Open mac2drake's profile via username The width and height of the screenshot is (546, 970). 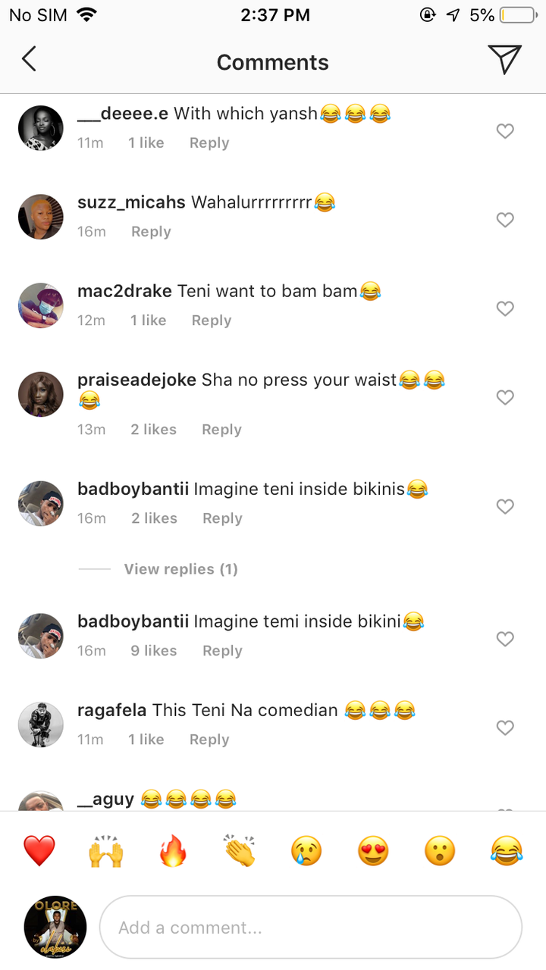pyautogui.click(x=125, y=291)
